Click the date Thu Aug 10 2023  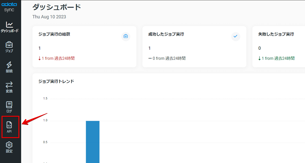coord(49,17)
